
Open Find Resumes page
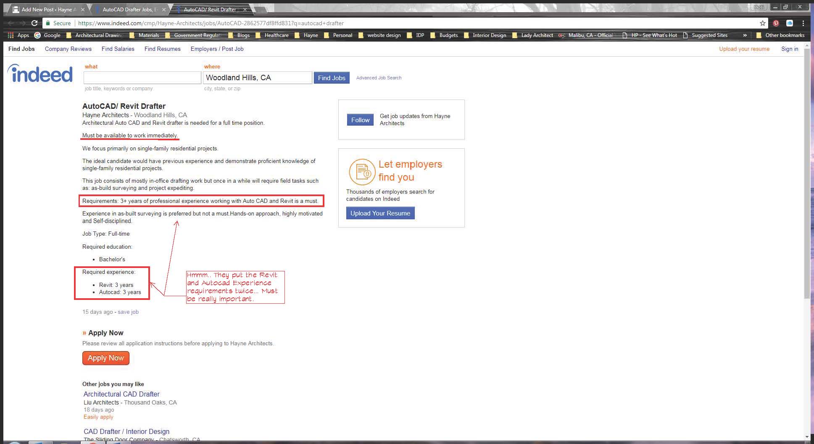click(163, 49)
